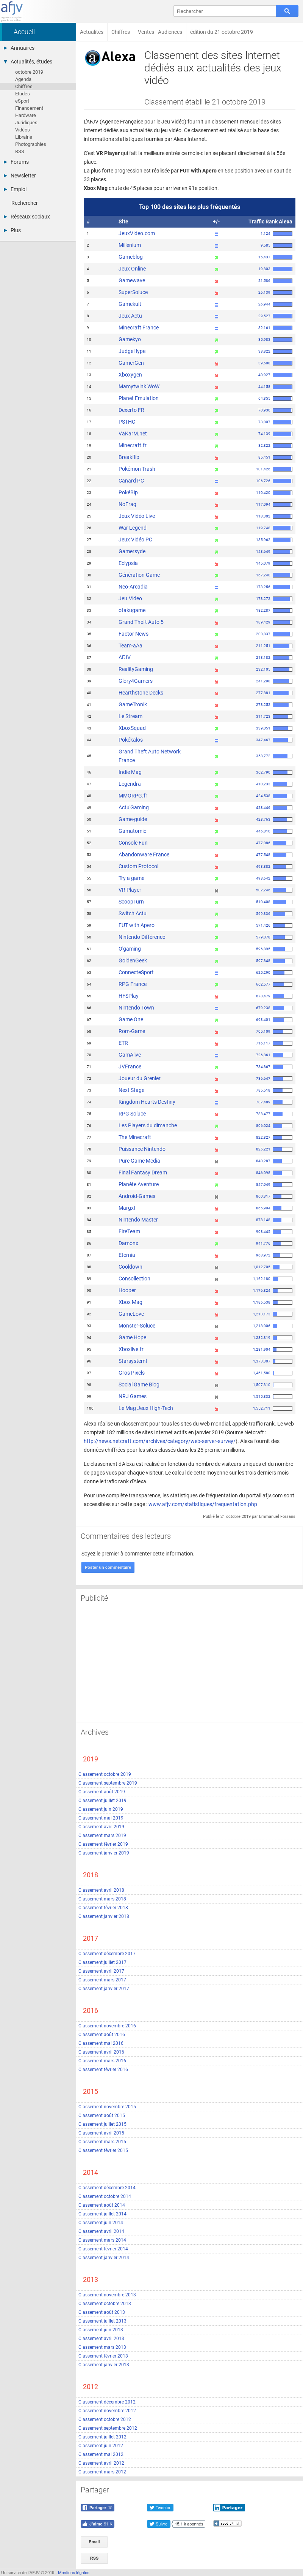Open Photographies in the sidebar submenu
Screen dimensions: 303x2576
point(31,144)
